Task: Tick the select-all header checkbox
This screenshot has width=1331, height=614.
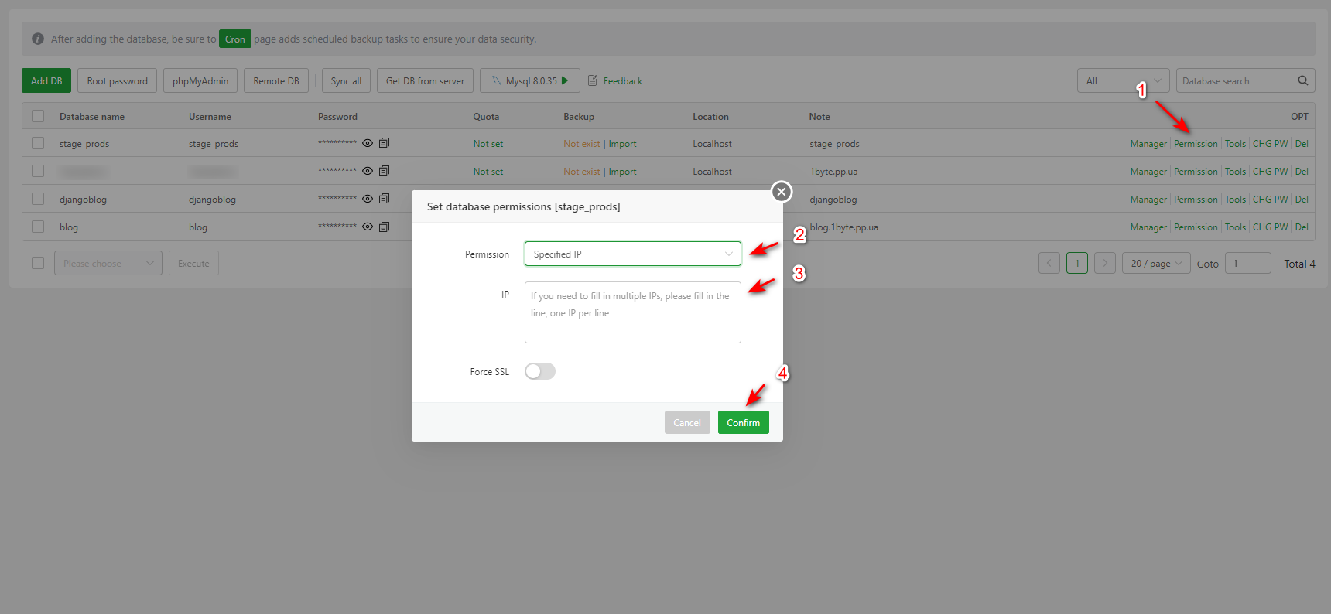Action: [38, 116]
